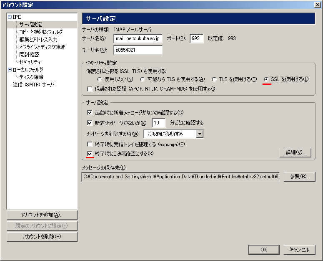Click the ポート number field
323x261 pixels.
196,38
